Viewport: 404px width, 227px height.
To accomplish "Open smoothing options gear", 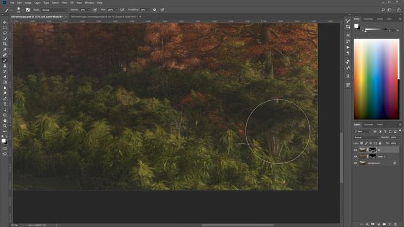I will pos(155,10).
